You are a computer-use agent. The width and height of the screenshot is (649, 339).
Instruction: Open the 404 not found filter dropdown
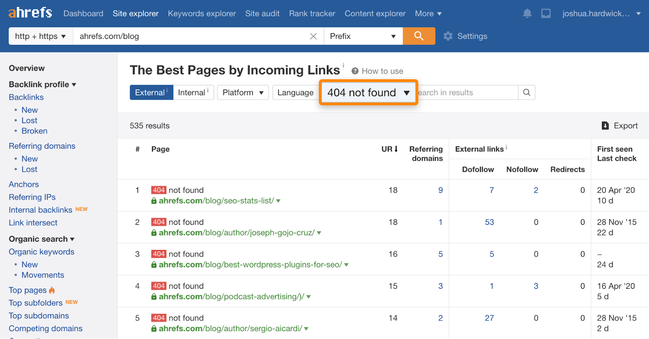368,92
